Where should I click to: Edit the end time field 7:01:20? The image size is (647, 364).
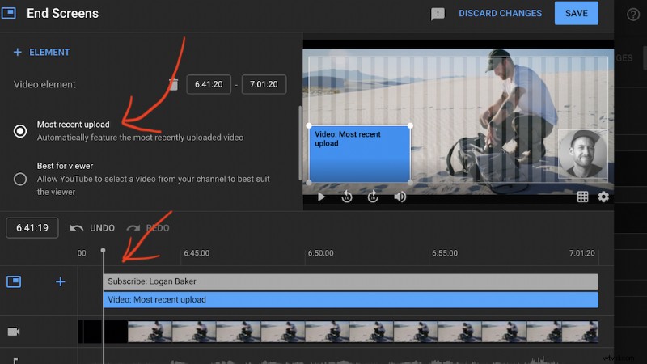tap(264, 84)
